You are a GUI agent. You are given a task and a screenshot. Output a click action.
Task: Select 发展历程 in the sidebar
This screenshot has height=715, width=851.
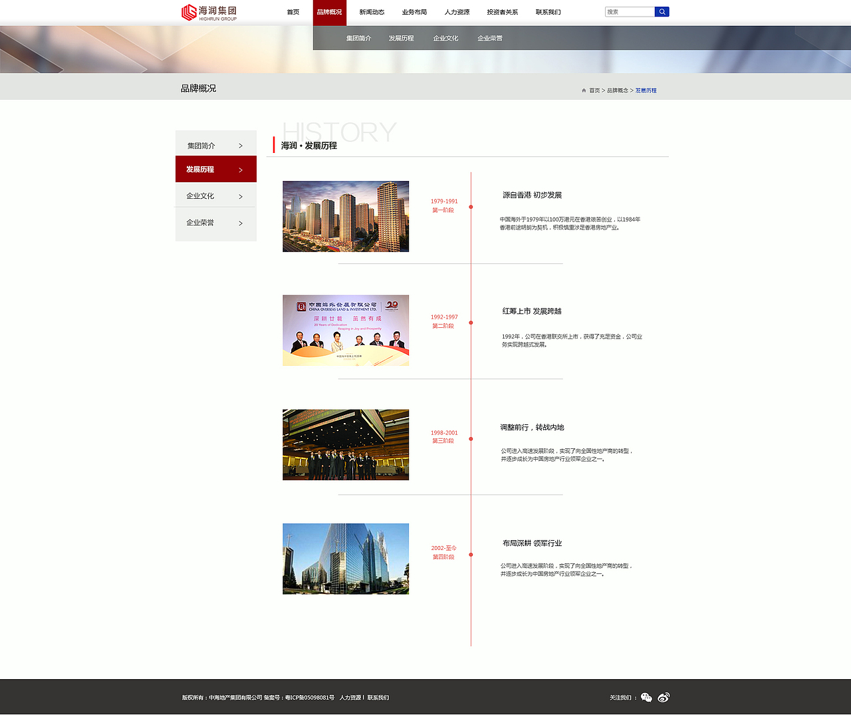201,169
